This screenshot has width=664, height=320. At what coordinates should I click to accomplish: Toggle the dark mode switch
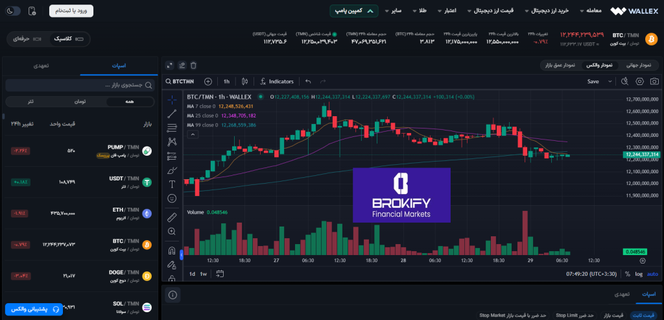13,11
